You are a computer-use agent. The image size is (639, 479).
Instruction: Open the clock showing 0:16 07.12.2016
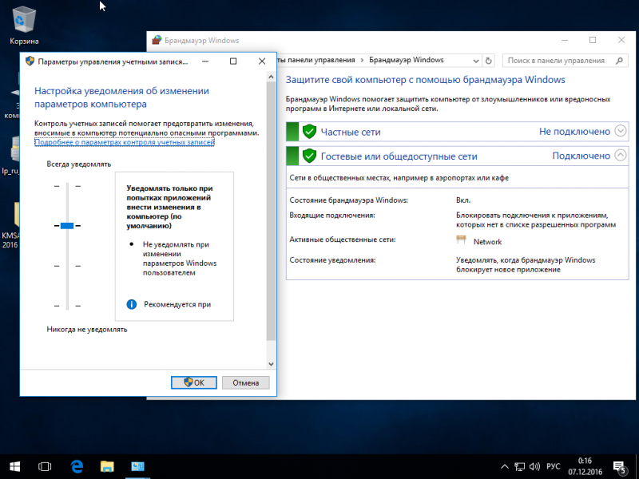click(585, 466)
